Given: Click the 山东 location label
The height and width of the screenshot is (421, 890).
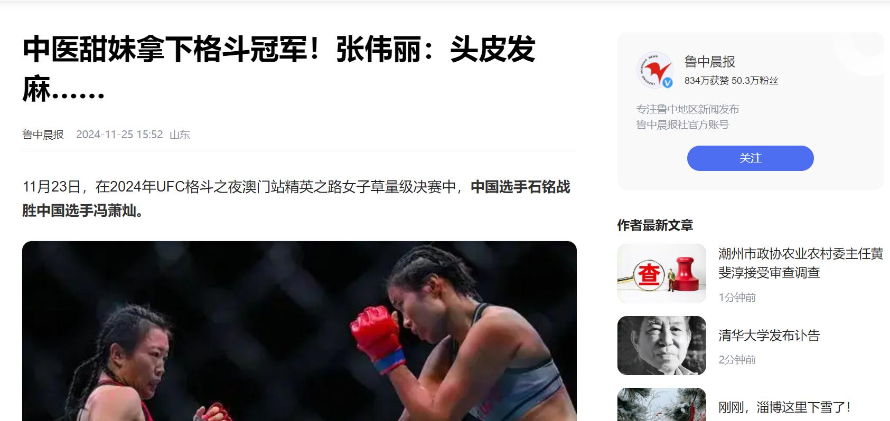Looking at the screenshot, I should (180, 135).
